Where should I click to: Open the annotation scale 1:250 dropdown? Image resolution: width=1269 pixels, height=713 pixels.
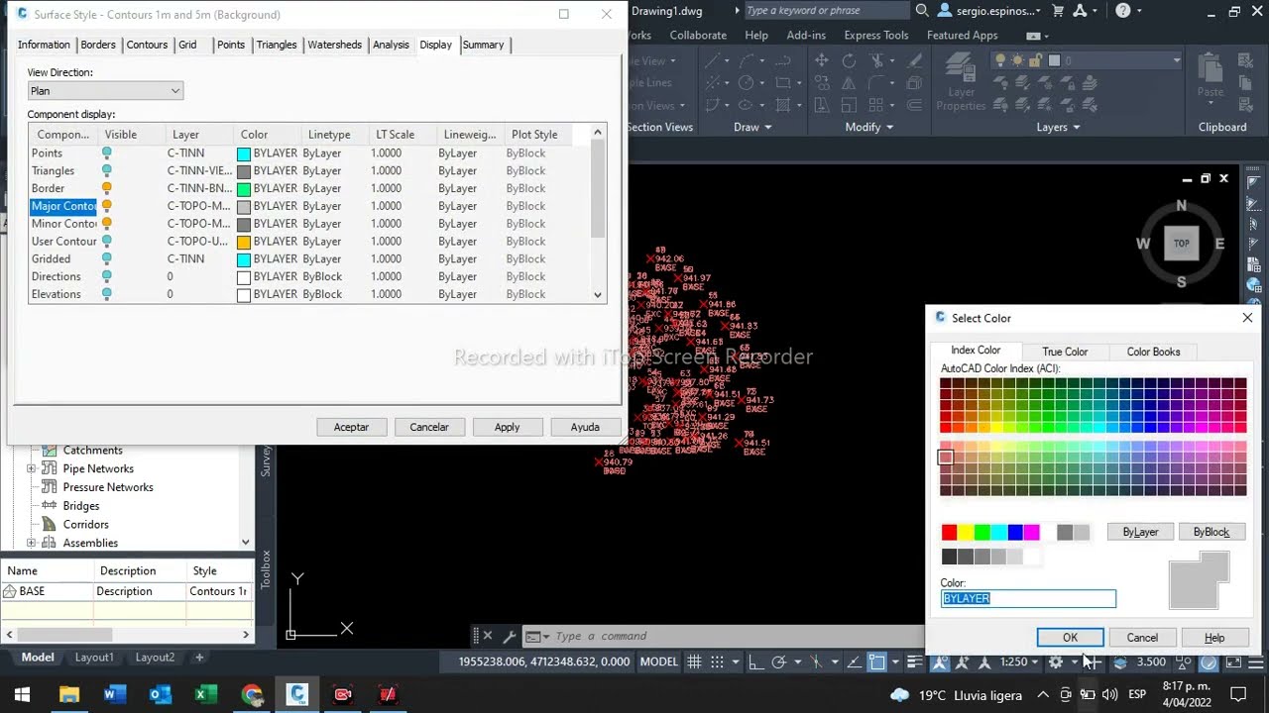point(1019,662)
